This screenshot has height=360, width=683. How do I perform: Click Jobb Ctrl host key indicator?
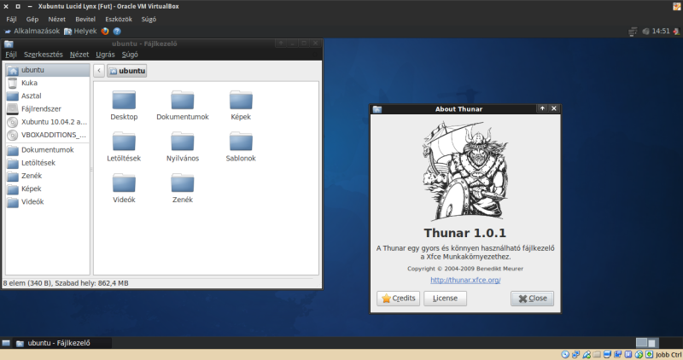click(668, 355)
